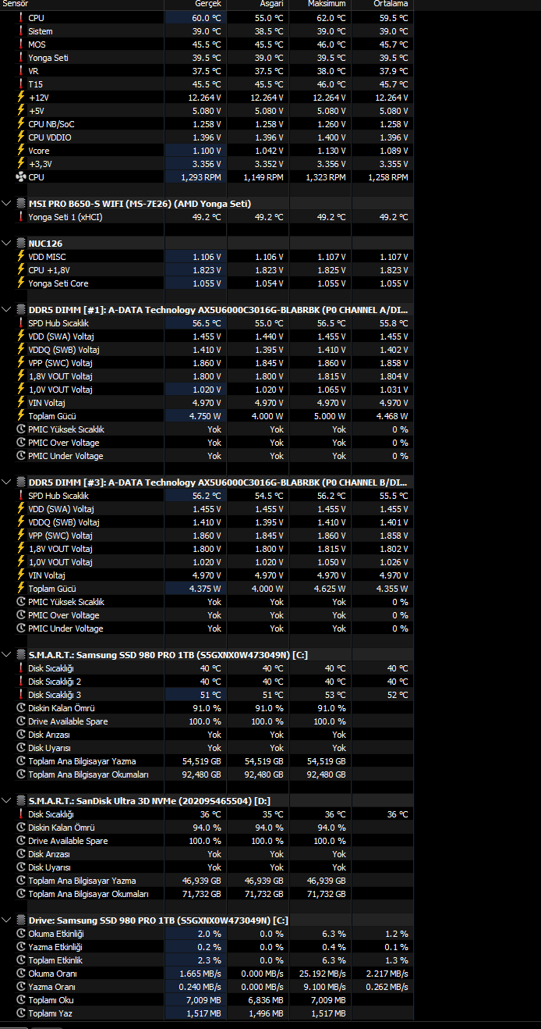This screenshot has height=1029, width=541.
Task: Collapse the Drive: Samsung SSD 980 PRO group
Action: (x=7, y=920)
